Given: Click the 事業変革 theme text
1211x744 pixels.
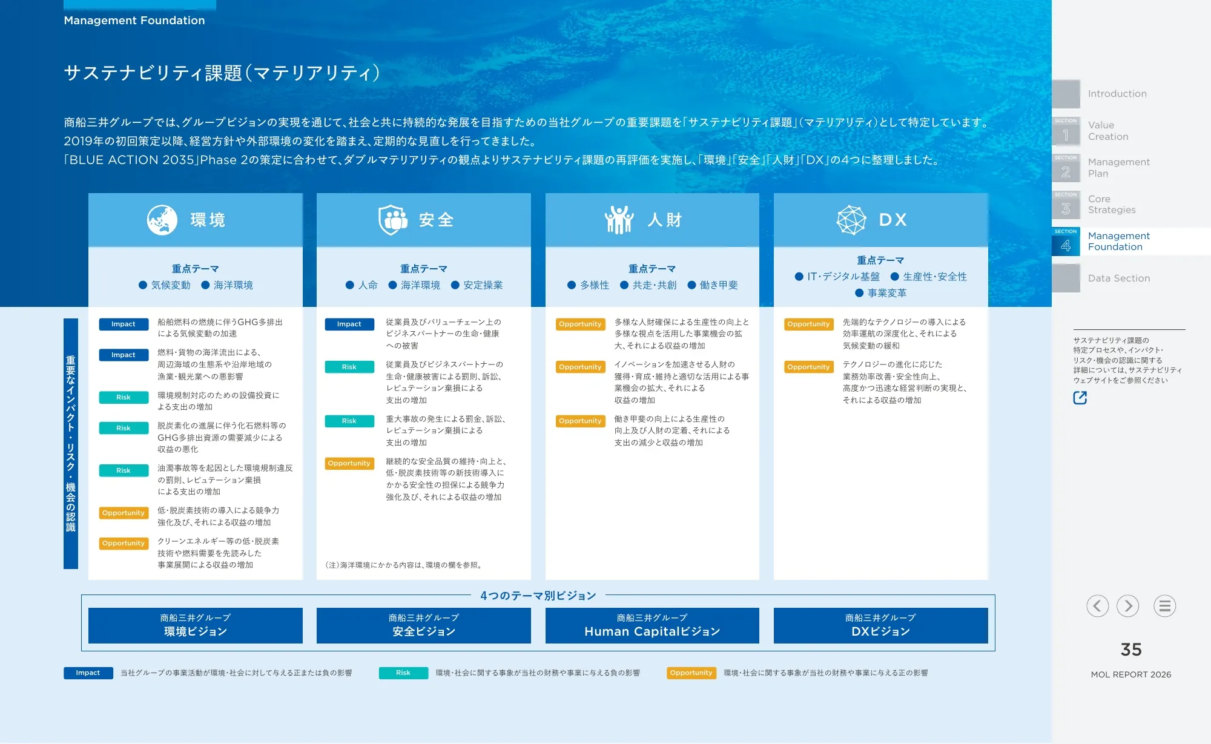Looking at the screenshot, I should coord(887,293).
